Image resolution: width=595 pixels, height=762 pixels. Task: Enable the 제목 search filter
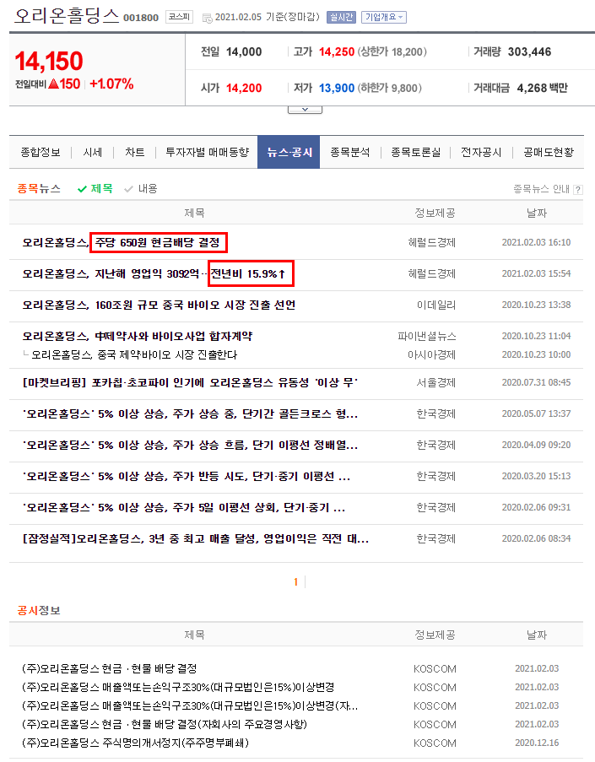[95, 188]
